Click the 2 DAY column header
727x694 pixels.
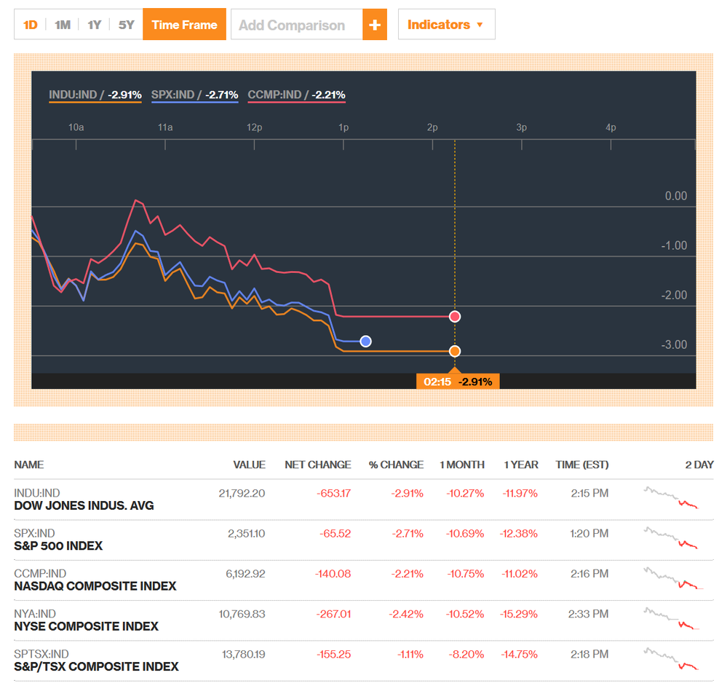(699, 465)
